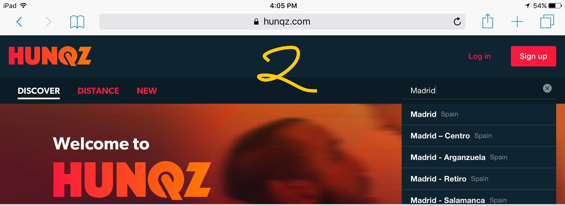Click the Log in link
This screenshot has height=206, width=565.
pos(479,56)
